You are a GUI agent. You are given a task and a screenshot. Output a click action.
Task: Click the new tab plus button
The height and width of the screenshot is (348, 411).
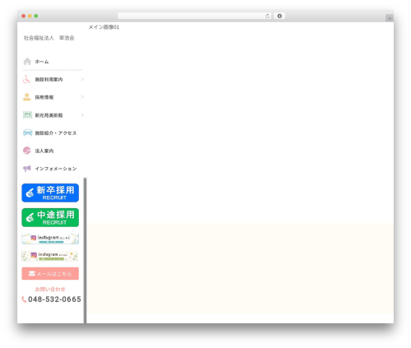click(x=390, y=18)
